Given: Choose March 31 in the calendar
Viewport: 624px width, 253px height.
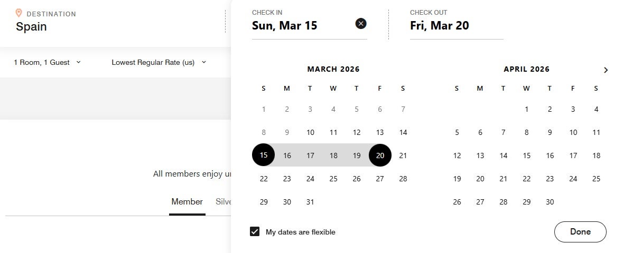Looking at the screenshot, I should pos(310,202).
